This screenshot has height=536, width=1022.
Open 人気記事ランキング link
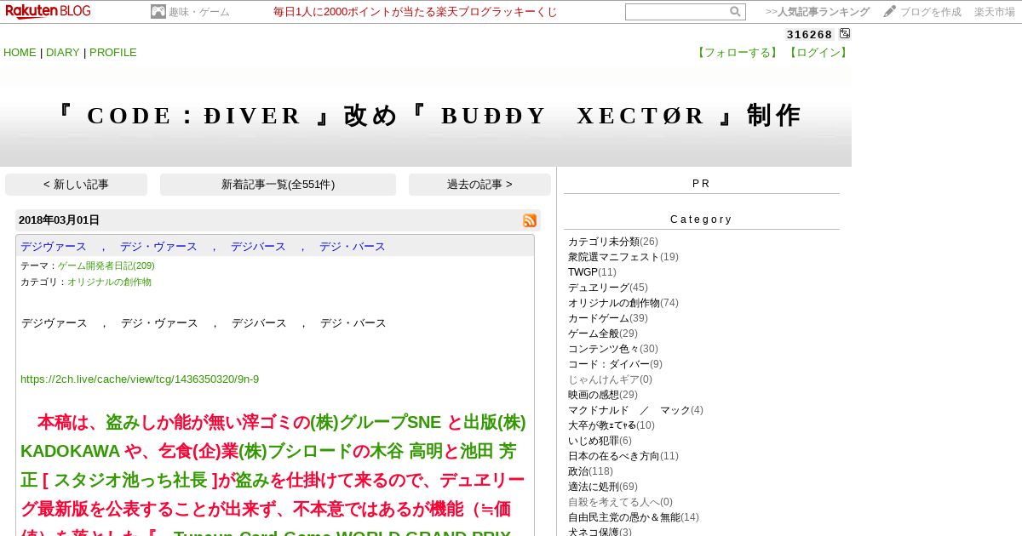tap(824, 12)
